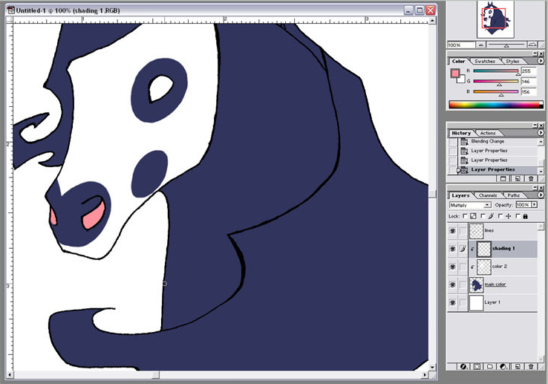The image size is (548, 384).
Task: Open the Opacity slider arrow
Action: tap(535, 204)
